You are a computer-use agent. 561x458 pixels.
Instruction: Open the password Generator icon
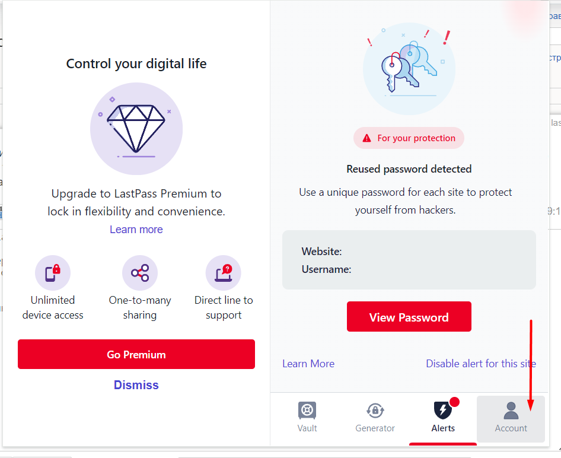[375, 411]
